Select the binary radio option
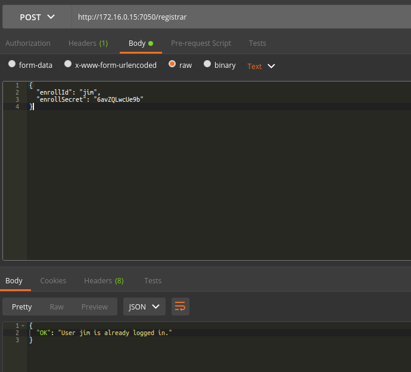The width and height of the screenshot is (411, 372). click(207, 64)
